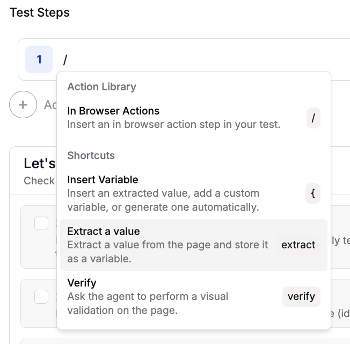Click the Test Steps heading
This screenshot has width=350, height=344.
point(40,12)
